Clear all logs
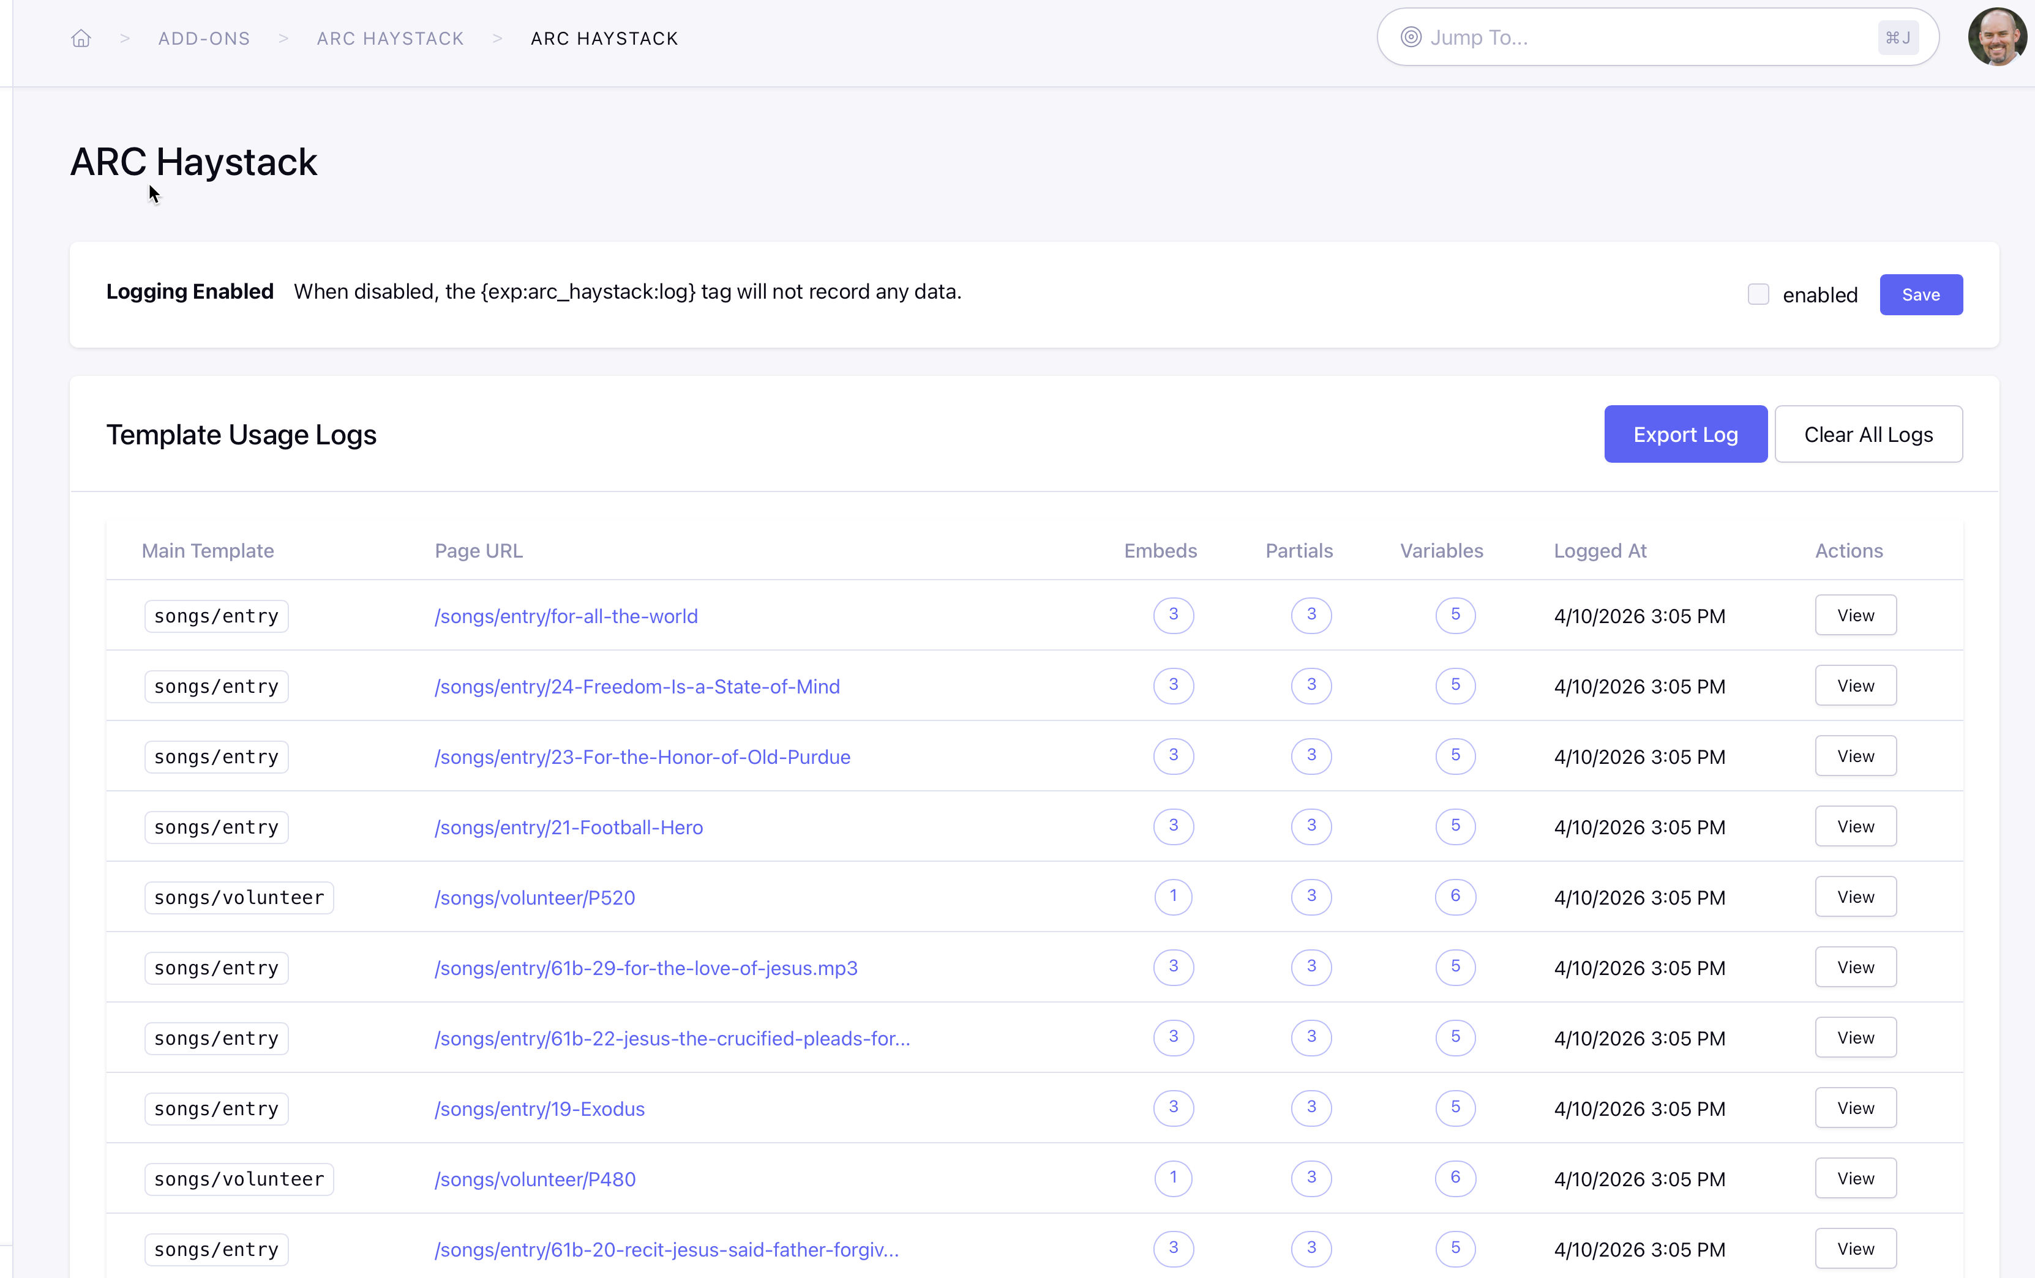This screenshot has height=1278, width=2035. click(x=1868, y=434)
